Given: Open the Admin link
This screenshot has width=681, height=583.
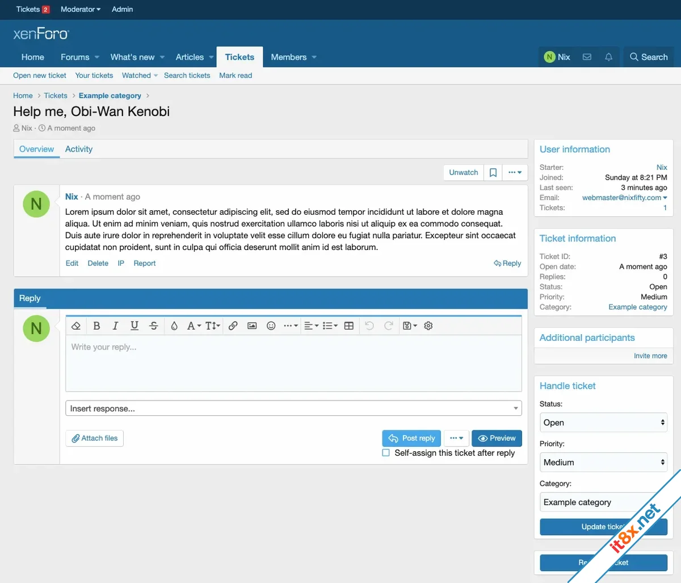Looking at the screenshot, I should [122, 9].
